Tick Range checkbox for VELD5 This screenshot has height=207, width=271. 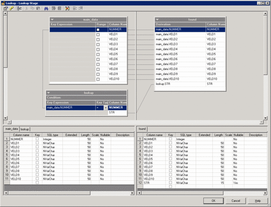(x=98, y=55)
